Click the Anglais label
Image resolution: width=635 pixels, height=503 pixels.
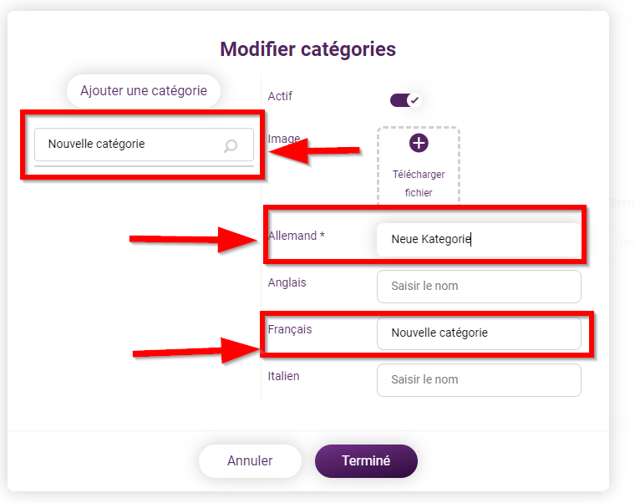pos(287,282)
